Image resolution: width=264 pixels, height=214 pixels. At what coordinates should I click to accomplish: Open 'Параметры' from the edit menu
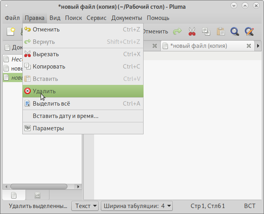pyautogui.click(x=48, y=128)
